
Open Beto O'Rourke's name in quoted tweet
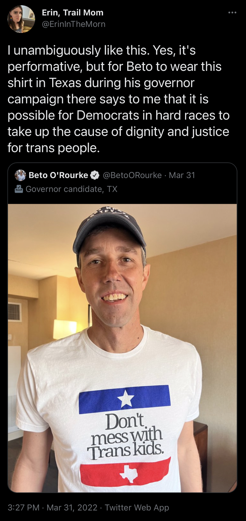pos(58,175)
